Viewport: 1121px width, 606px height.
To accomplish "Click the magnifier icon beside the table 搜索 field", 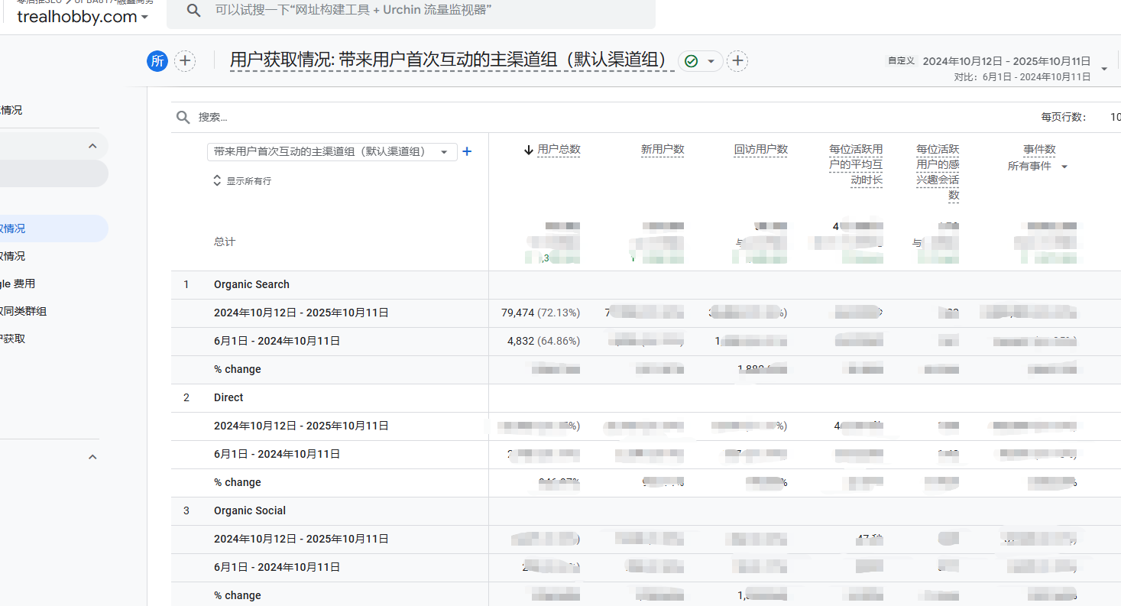I will pos(183,117).
